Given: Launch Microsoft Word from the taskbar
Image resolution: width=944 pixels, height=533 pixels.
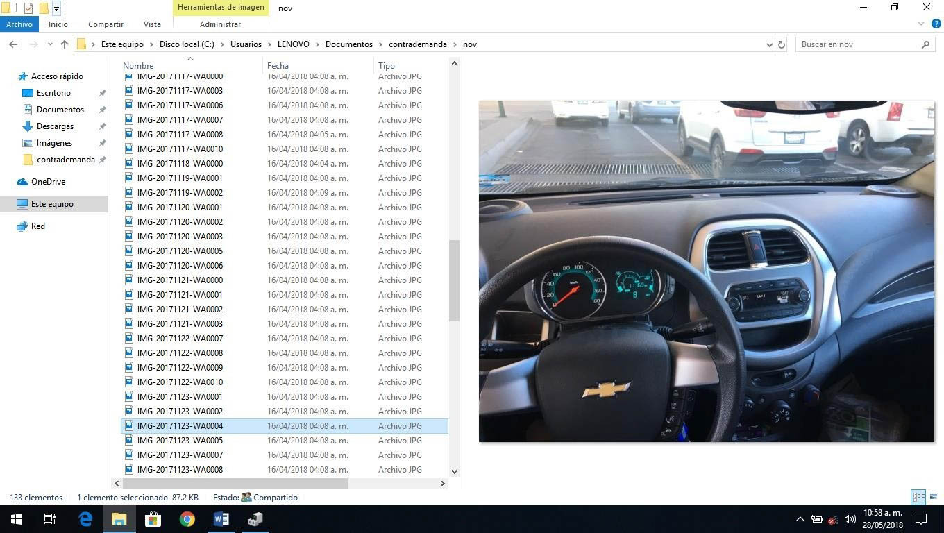Looking at the screenshot, I should [221, 519].
